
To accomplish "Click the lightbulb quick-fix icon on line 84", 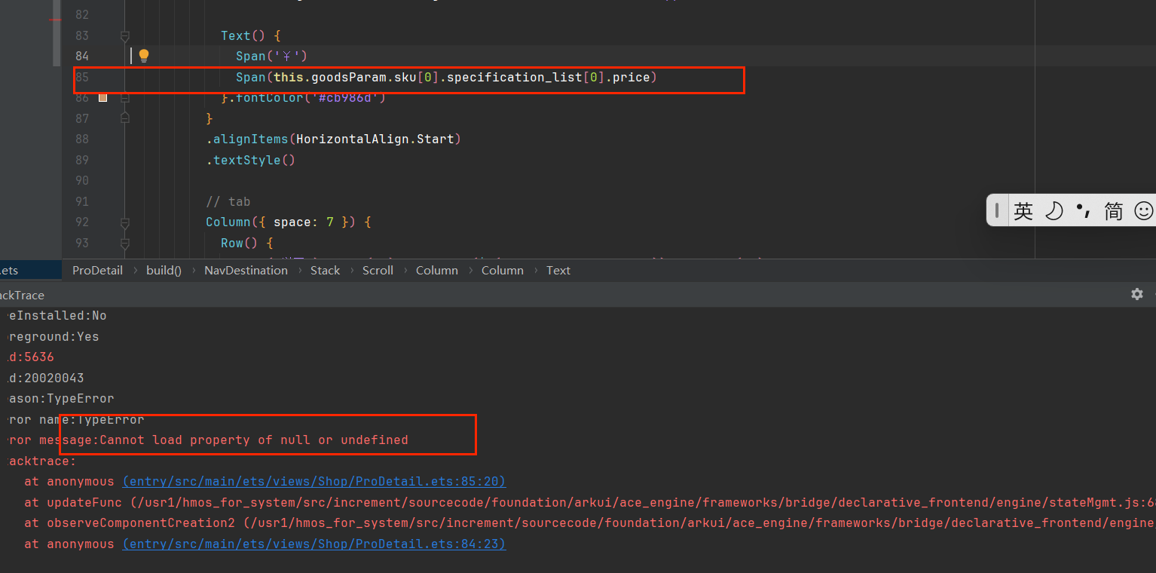I will [144, 55].
